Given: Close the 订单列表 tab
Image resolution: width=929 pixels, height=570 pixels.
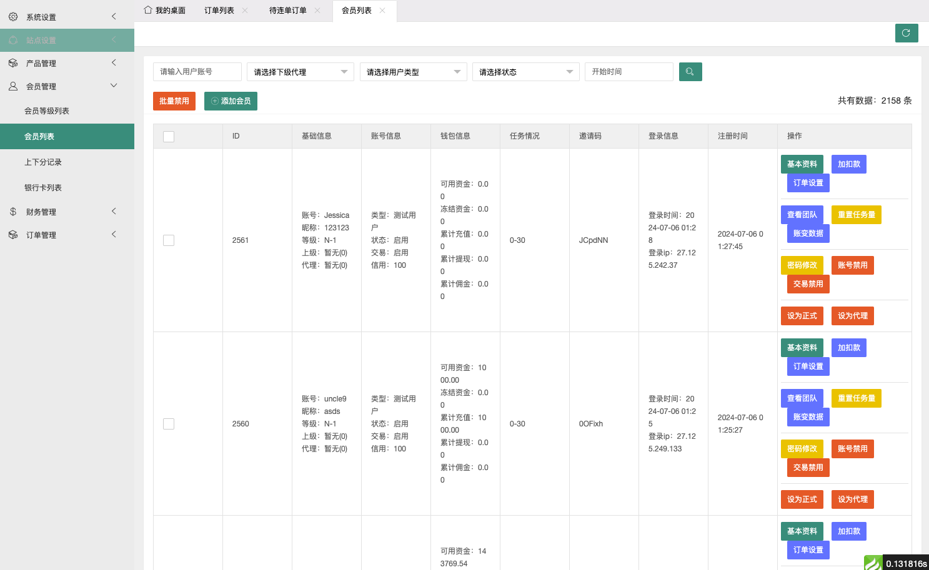Looking at the screenshot, I should [245, 11].
